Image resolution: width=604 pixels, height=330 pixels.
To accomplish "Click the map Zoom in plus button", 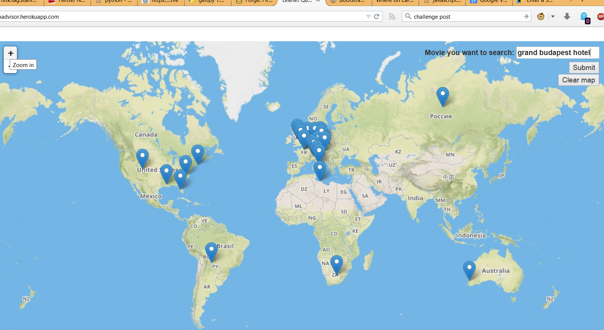I will point(10,53).
